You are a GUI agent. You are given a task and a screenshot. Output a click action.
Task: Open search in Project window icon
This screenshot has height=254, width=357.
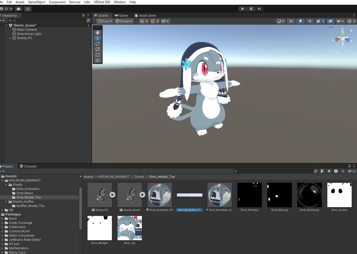coord(316,171)
